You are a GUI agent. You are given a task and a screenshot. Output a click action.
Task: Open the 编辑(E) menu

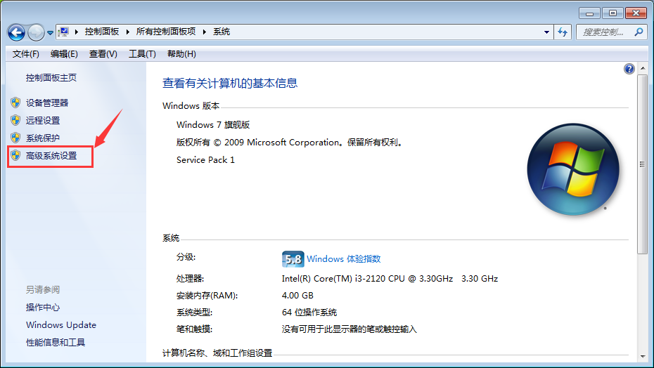coord(64,54)
